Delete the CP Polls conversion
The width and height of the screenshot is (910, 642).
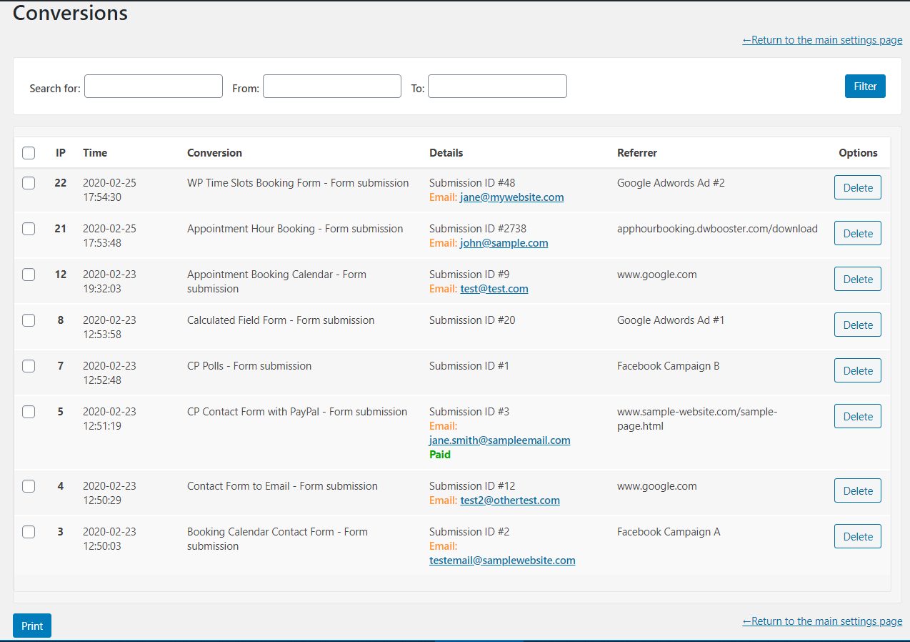[x=858, y=370]
